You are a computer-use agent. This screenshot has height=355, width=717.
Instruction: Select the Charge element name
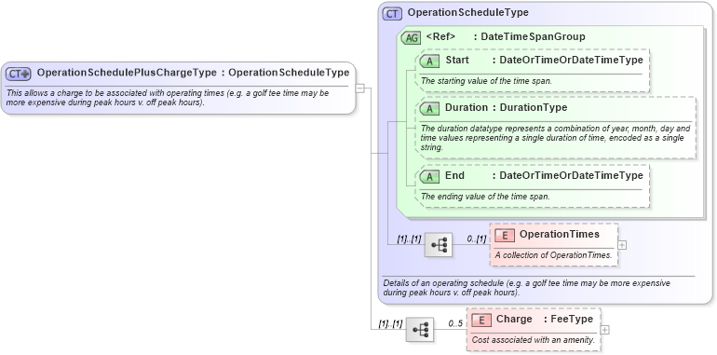click(x=514, y=319)
